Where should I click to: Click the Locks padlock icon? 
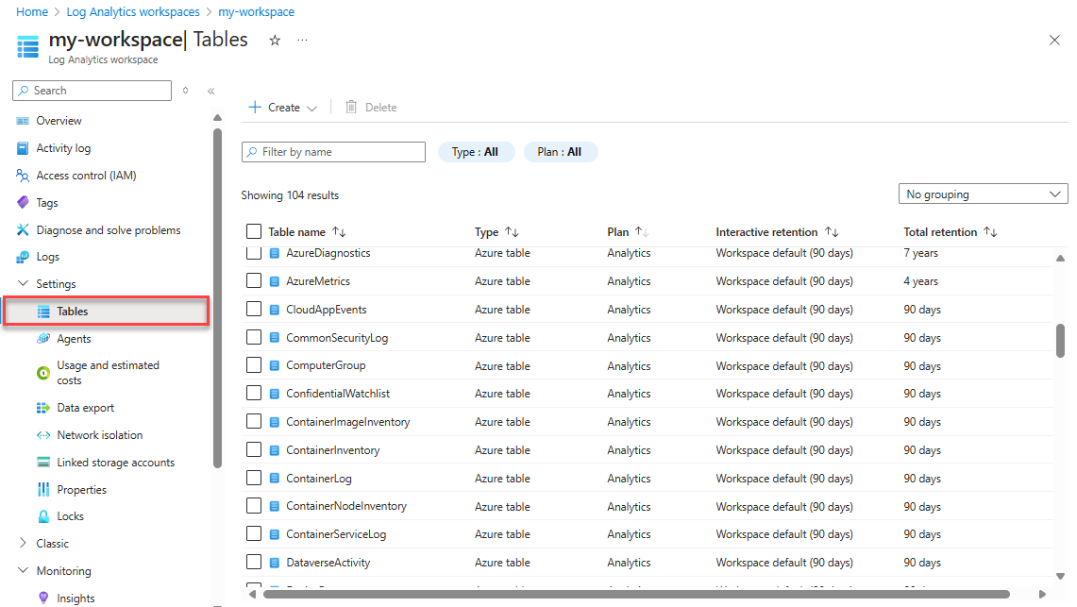(42, 516)
